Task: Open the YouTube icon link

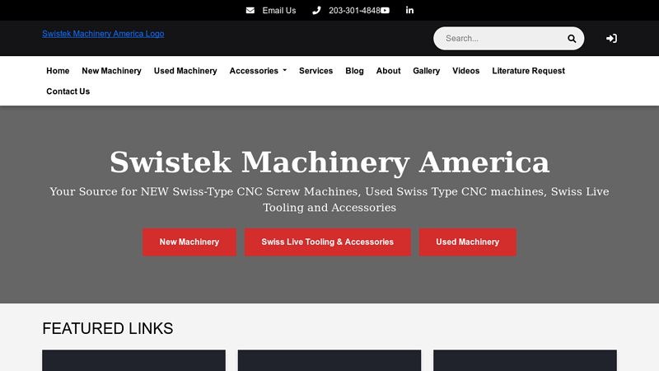Action: pos(385,11)
